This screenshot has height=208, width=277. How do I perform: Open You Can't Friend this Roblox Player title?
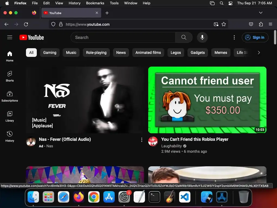pos(195,139)
